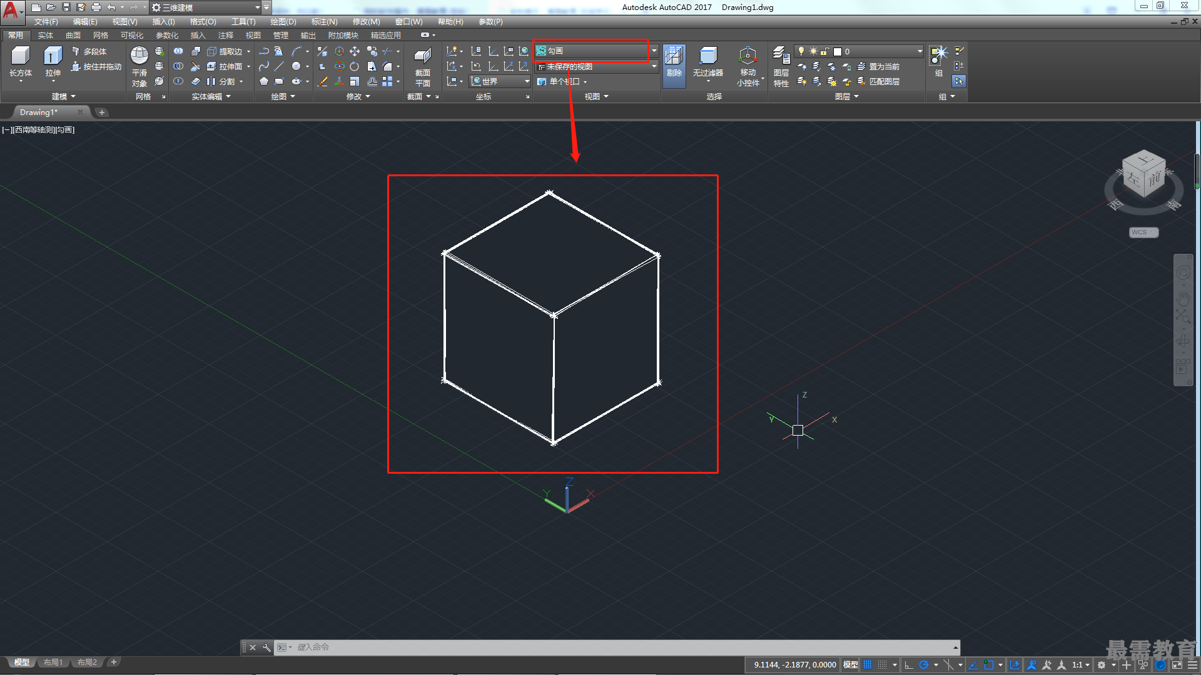Click the 截面平面 section plane tool
This screenshot has width=1201, height=675.
pyautogui.click(x=423, y=66)
